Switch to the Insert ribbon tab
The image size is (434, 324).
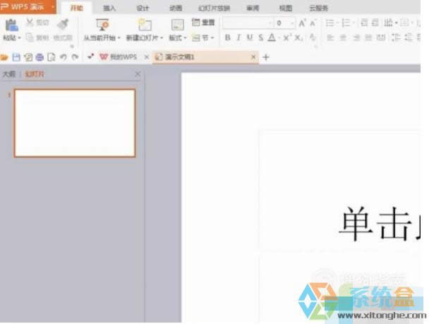pyautogui.click(x=109, y=8)
